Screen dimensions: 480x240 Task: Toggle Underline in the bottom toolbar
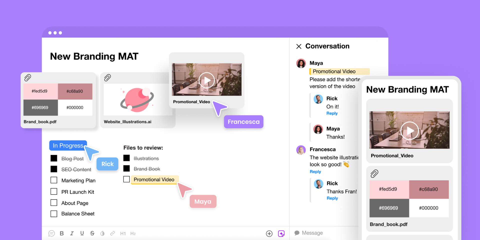(x=82, y=233)
